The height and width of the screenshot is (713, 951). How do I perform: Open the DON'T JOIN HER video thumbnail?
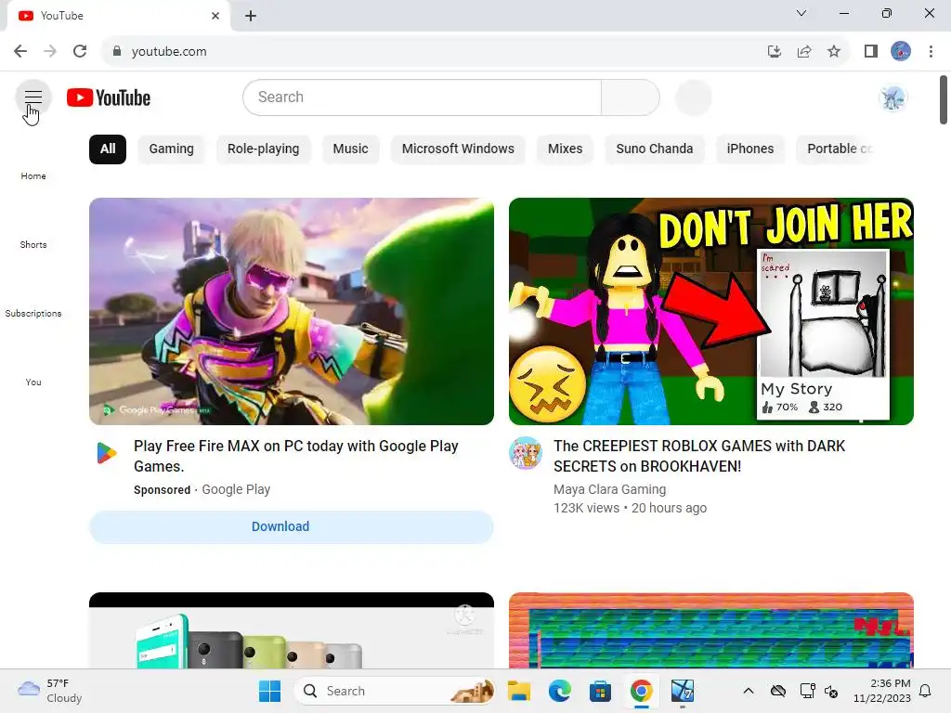coord(710,311)
